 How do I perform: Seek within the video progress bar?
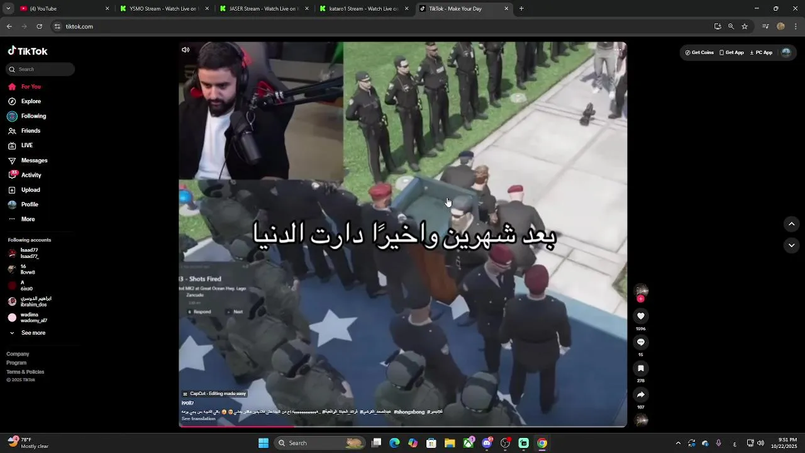click(402, 427)
